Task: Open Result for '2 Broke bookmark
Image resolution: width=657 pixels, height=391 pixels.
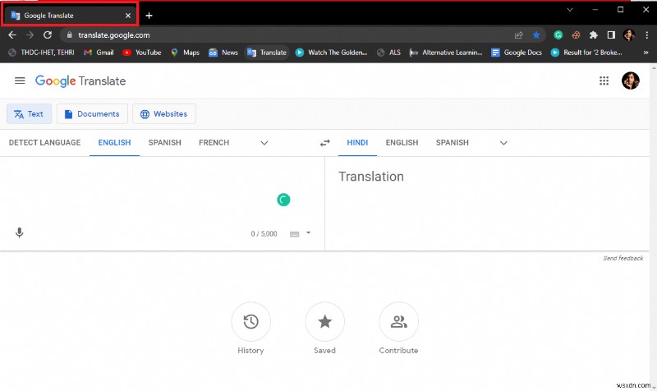Action: 586,53
